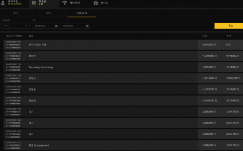Click the chevron arrow of the 전체 dropdown
243x151 pixels.
click(x=26, y=26)
